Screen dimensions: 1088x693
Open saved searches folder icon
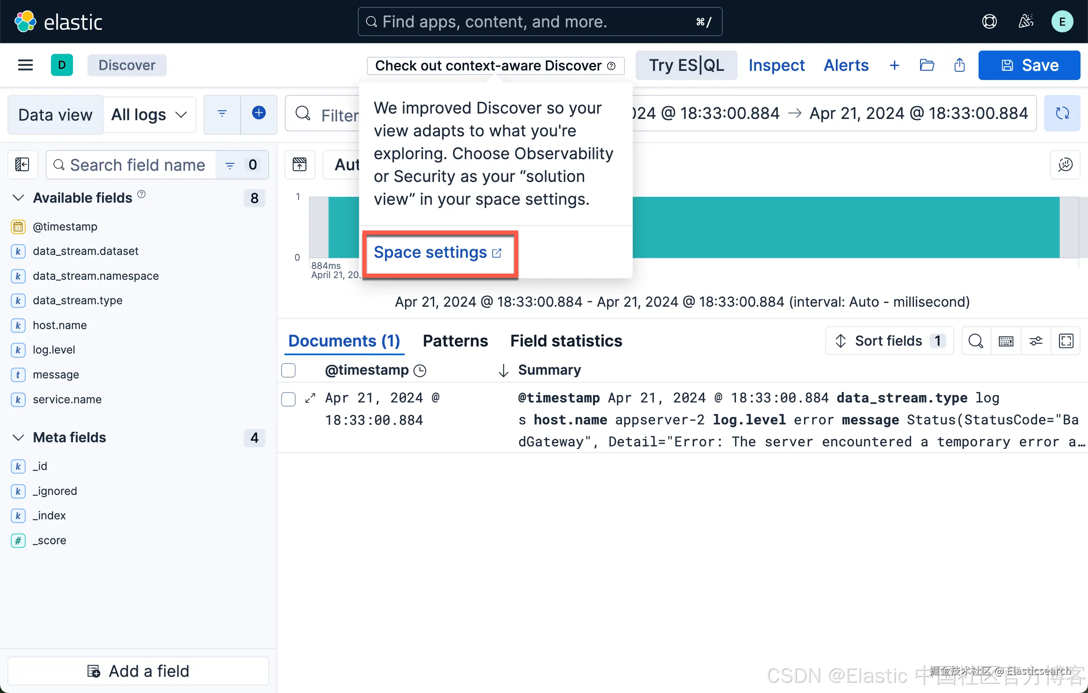point(927,65)
